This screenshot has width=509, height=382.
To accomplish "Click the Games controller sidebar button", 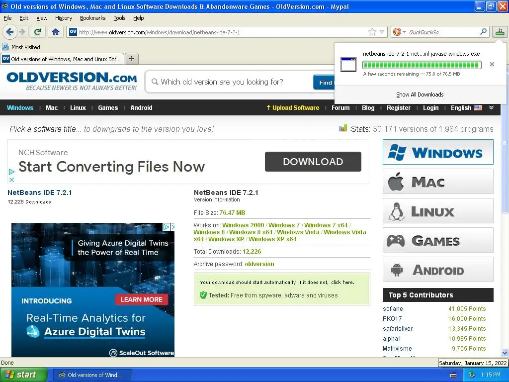I will pos(438,240).
